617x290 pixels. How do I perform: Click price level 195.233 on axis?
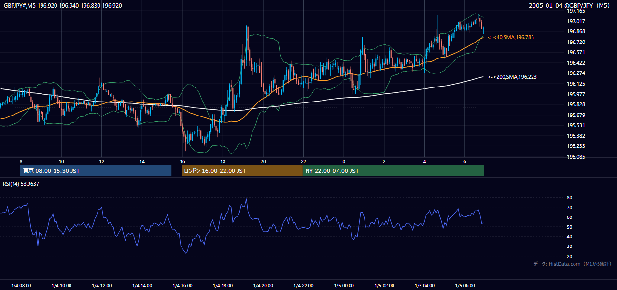point(575,146)
